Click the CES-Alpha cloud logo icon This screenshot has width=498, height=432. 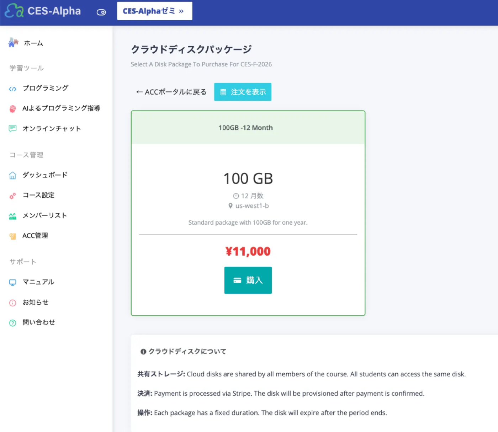tap(14, 11)
